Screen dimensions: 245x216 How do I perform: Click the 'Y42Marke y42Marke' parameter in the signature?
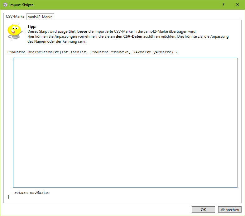pos(153,52)
